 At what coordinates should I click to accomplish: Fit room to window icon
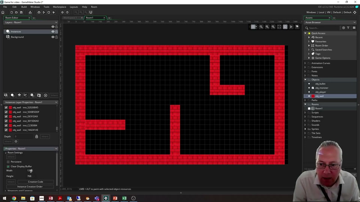[x=279, y=27]
